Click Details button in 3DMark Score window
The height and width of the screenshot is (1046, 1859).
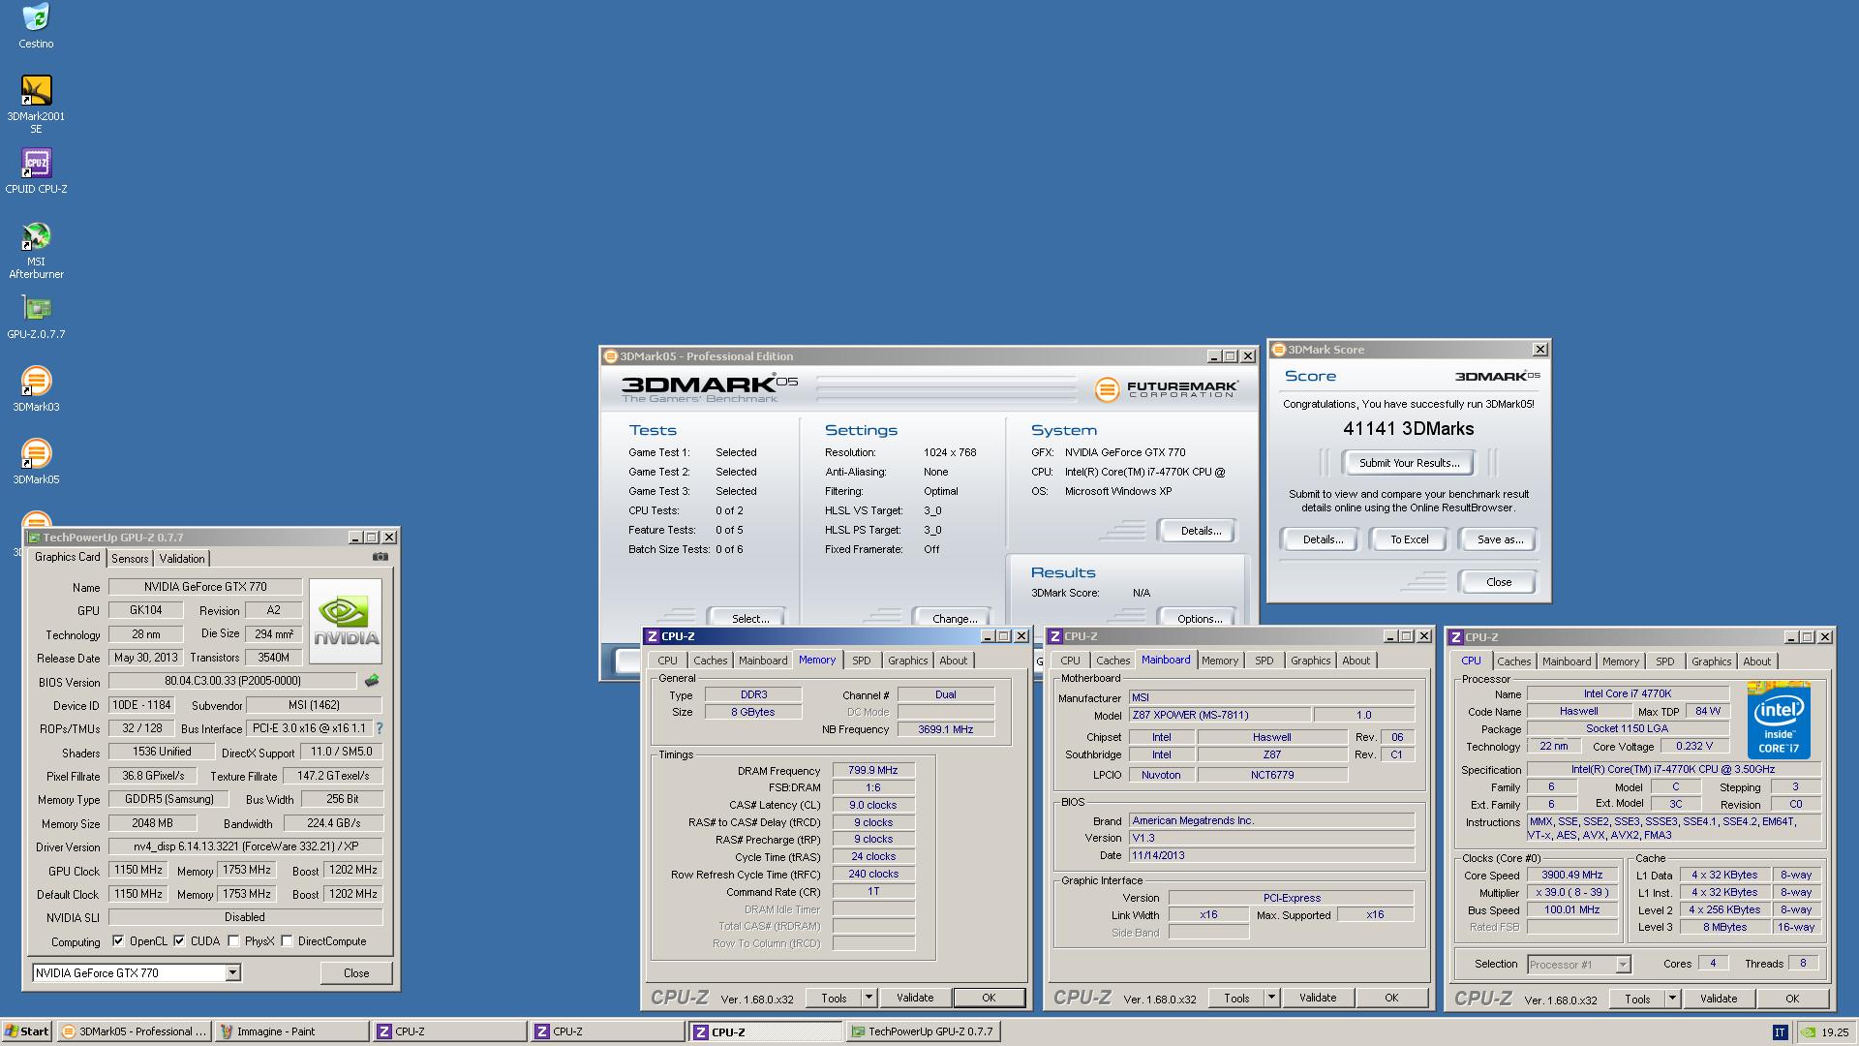click(1322, 539)
